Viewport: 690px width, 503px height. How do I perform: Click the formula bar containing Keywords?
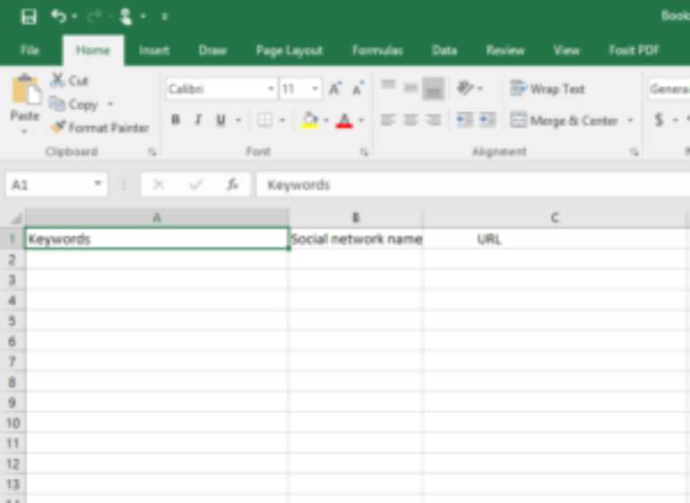pyautogui.click(x=472, y=184)
